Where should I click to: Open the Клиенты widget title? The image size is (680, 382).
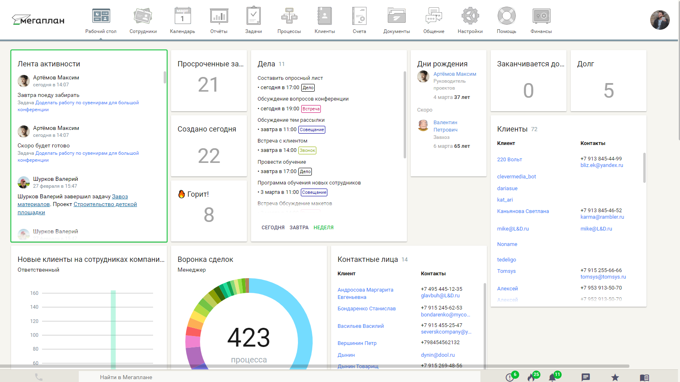(512, 129)
